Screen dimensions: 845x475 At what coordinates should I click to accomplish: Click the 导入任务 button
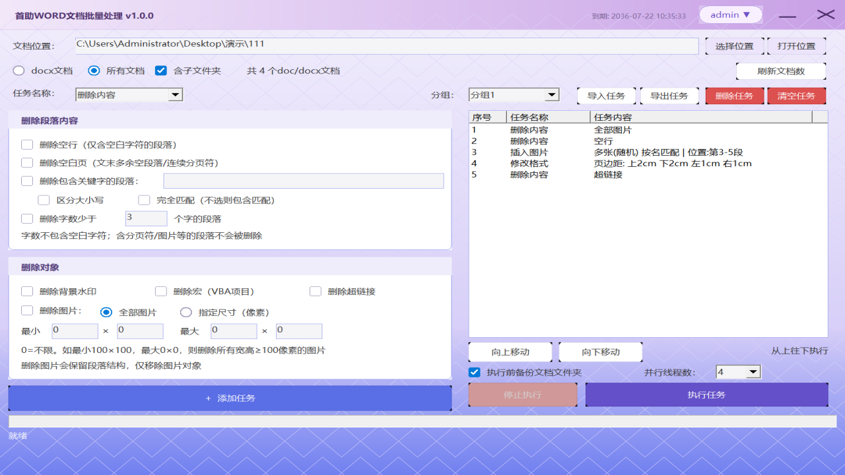click(606, 96)
